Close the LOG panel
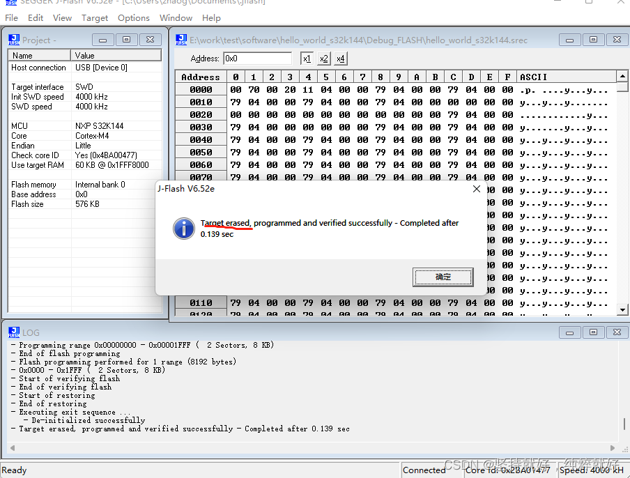630x478 pixels. tap(617, 332)
